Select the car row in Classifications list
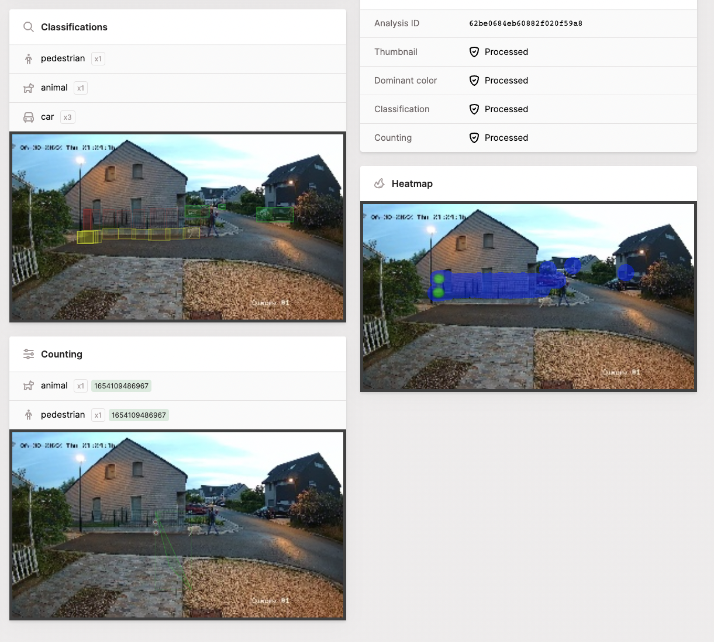Screen dimensions: 714x642 (x=47, y=117)
